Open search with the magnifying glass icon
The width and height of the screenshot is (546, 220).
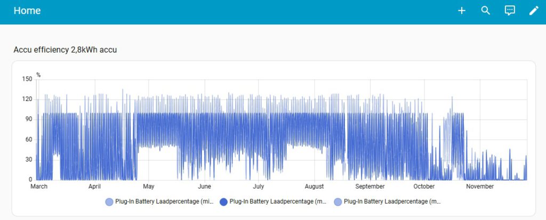pos(485,11)
